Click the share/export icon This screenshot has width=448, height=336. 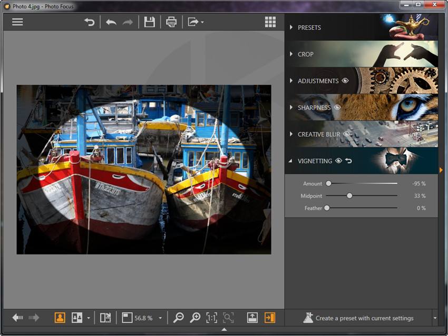pos(193,22)
